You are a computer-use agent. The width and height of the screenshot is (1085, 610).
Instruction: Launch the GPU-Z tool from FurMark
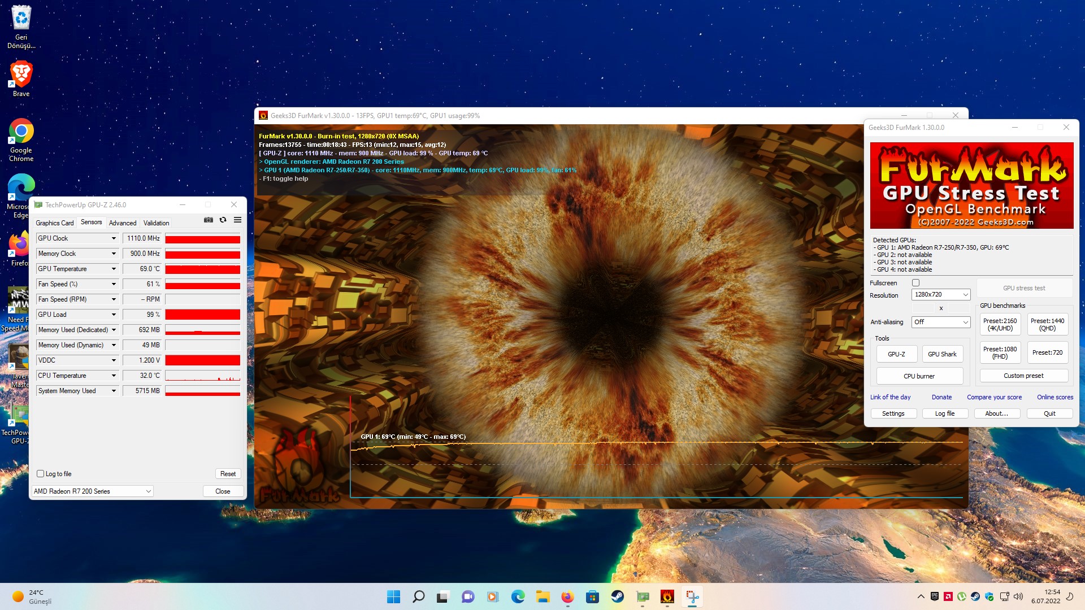pyautogui.click(x=896, y=354)
